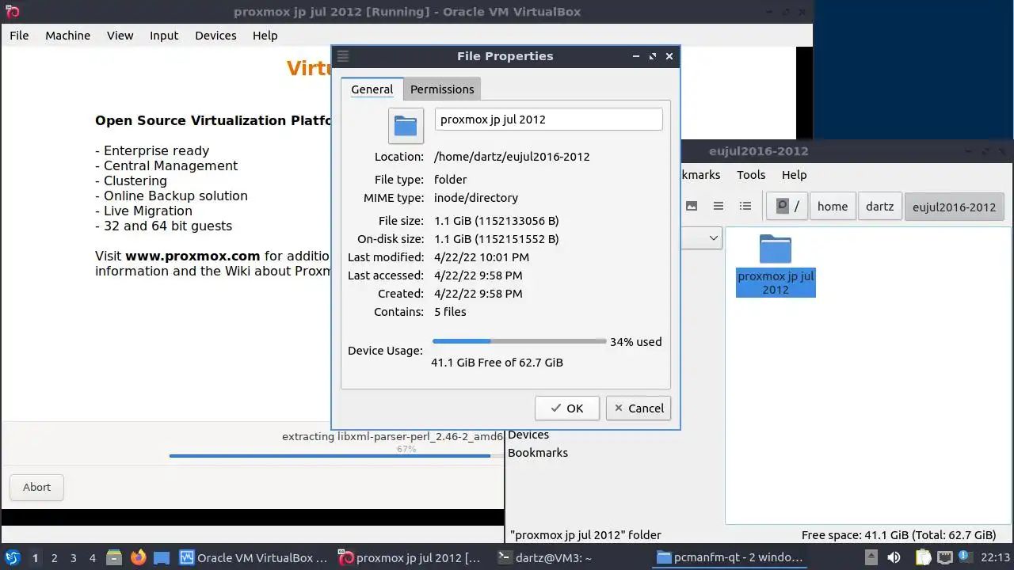The width and height of the screenshot is (1014, 570).
Task: Click the 41.1 GiB Free of 62.7 GiB text
Action: (x=497, y=363)
